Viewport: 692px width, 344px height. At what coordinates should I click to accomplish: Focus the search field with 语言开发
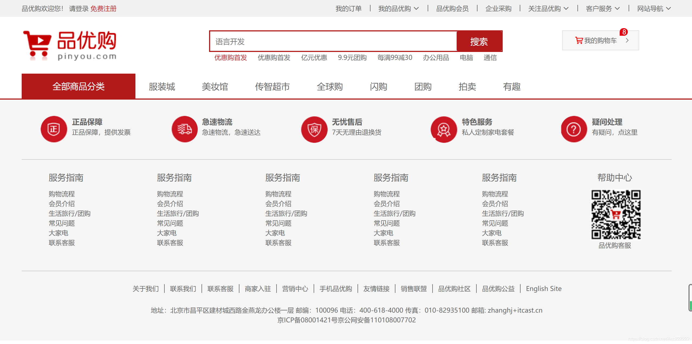tap(333, 41)
